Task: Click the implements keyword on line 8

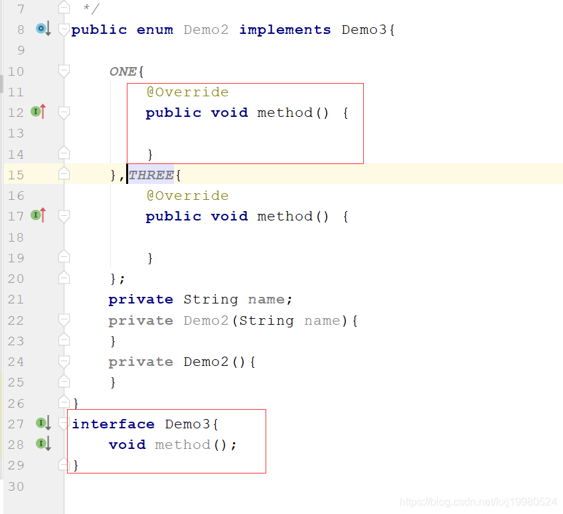Action: coord(285,29)
